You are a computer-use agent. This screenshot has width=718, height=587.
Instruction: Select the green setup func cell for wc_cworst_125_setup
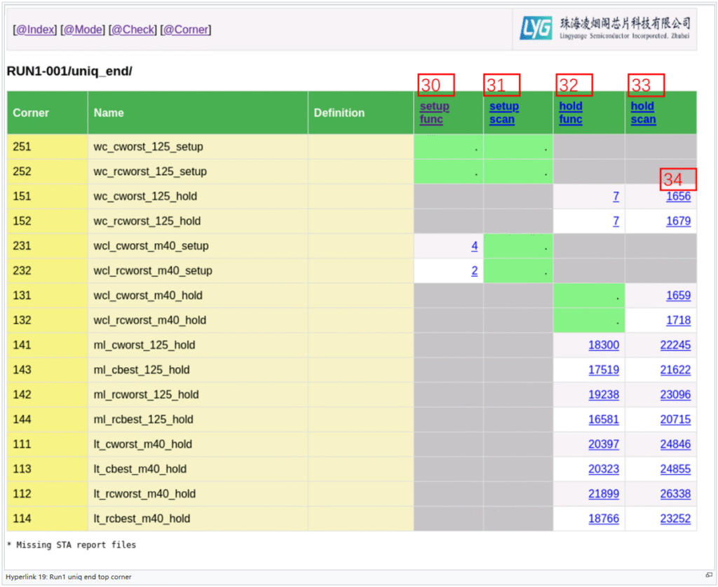448,147
